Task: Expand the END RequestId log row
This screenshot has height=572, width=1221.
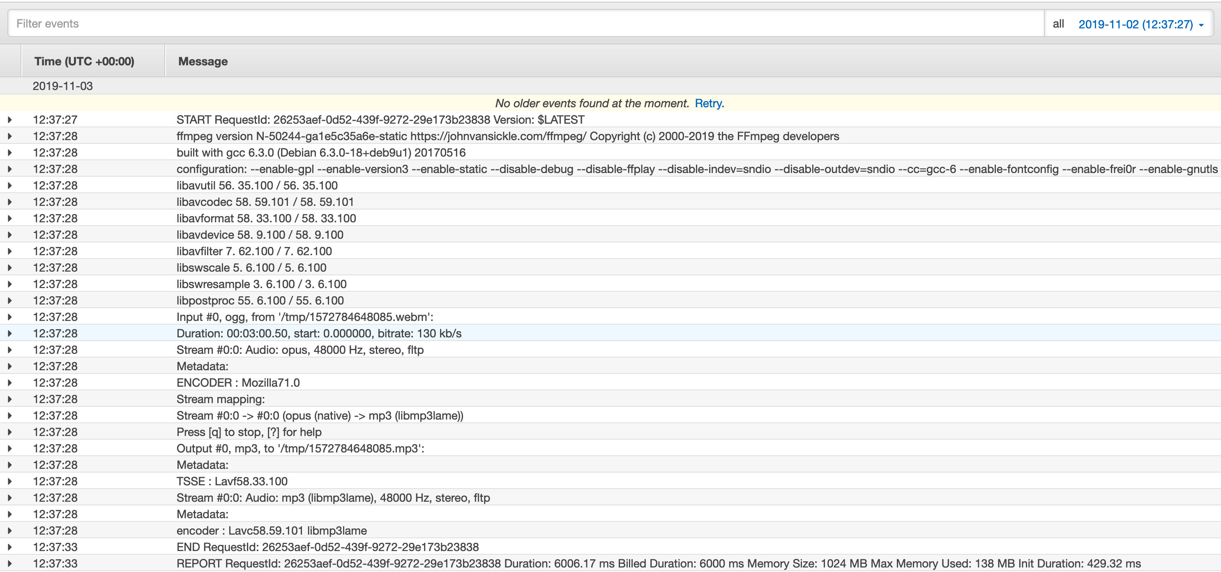Action: (x=9, y=547)
